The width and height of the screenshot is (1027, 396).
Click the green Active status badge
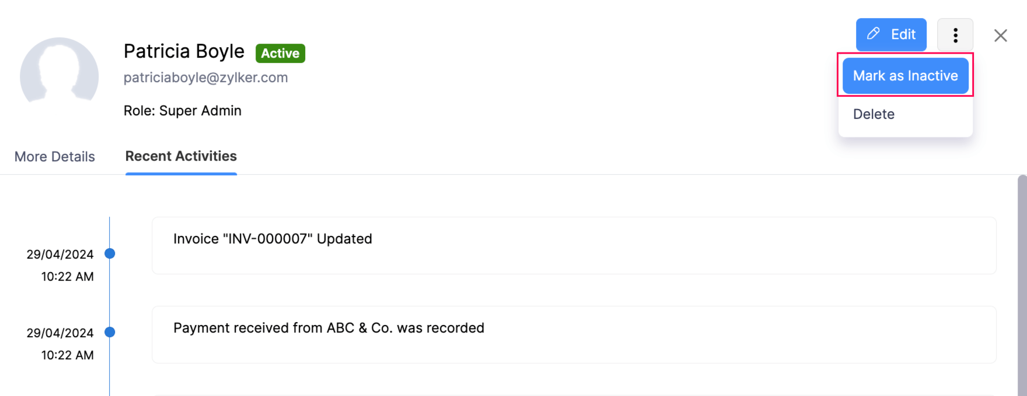coord(280,53)
